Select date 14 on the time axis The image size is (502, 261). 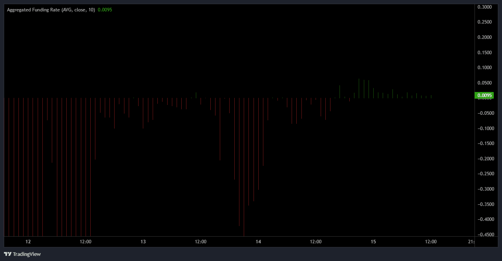[x=258, y=242]
